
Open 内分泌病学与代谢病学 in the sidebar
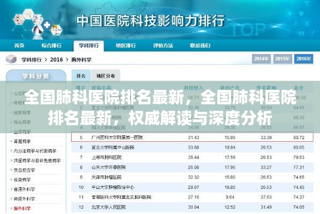pyautogui.click(x=35, y=151)
